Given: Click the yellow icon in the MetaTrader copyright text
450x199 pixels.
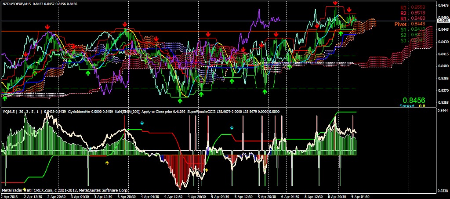Looking at the screenshot, I should [x=25, y=190].
